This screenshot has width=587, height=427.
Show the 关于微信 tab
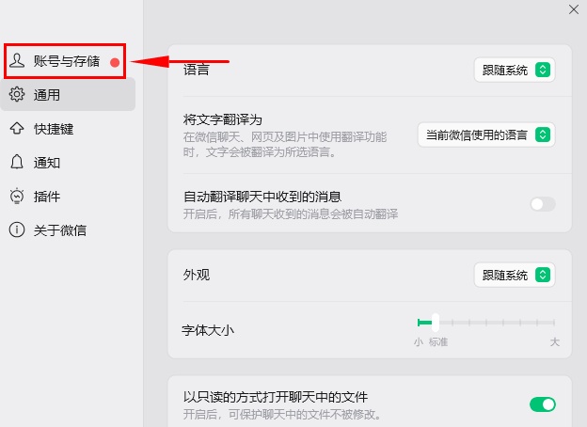(x=68, y=229)
